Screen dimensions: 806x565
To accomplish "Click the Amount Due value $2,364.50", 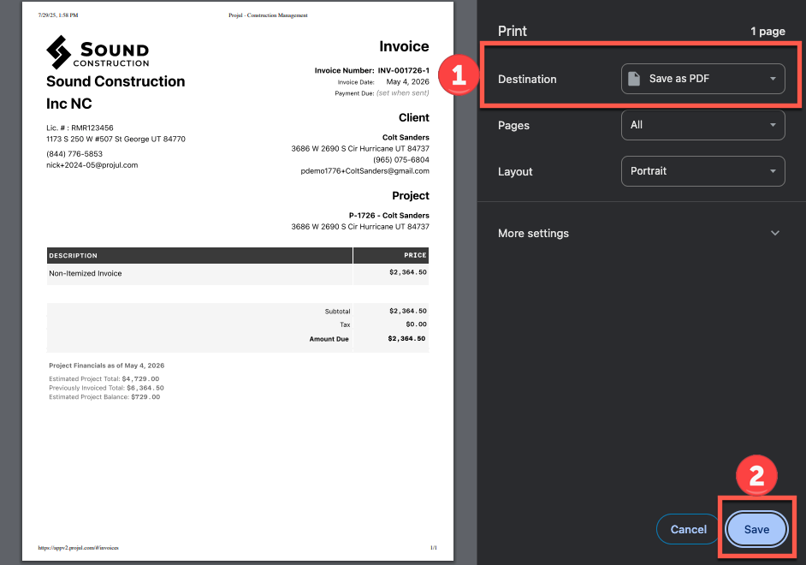I will click(x=407, y=339).
